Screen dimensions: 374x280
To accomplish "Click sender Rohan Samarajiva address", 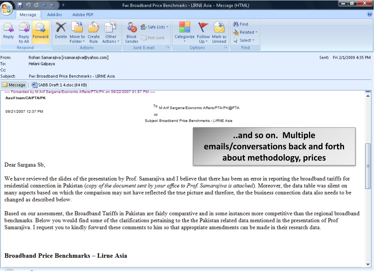I will [68, 57].
